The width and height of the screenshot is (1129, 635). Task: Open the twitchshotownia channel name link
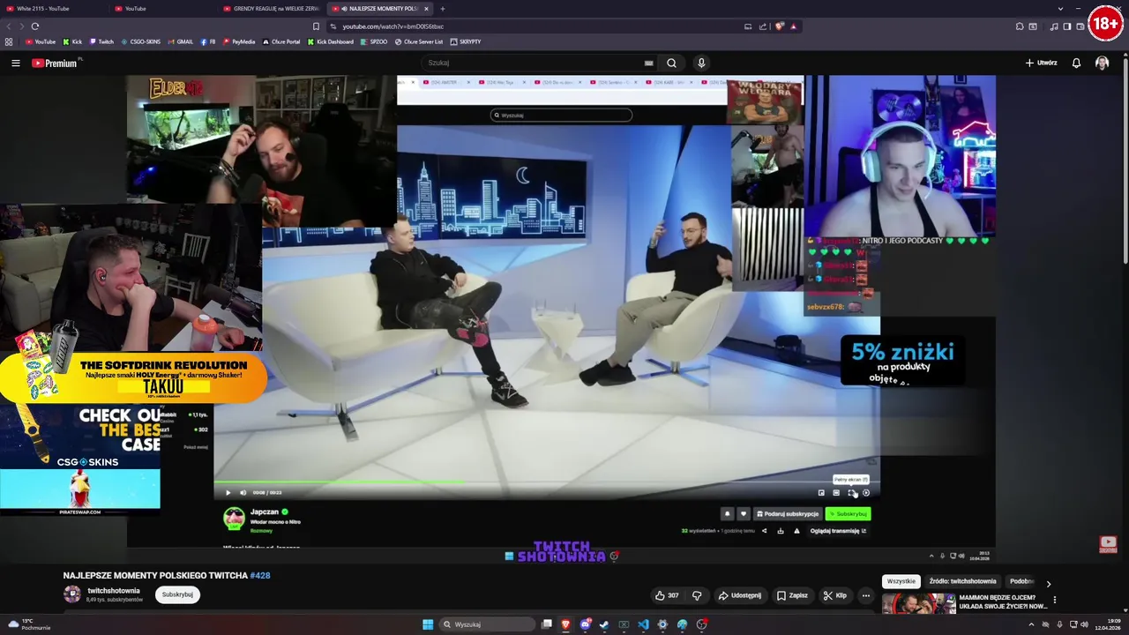(114, 591)
